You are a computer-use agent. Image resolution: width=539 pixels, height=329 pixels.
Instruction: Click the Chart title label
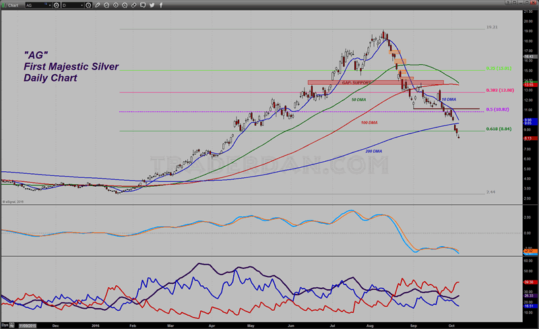coord(13,5)
